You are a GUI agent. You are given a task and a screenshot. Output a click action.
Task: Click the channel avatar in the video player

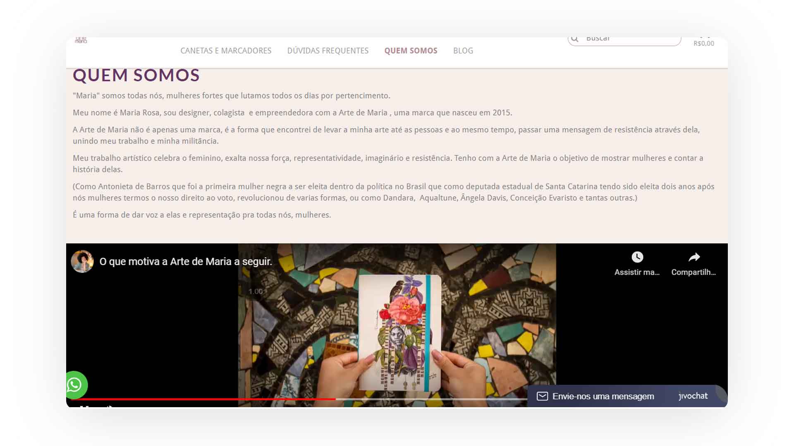coord(82,261)
